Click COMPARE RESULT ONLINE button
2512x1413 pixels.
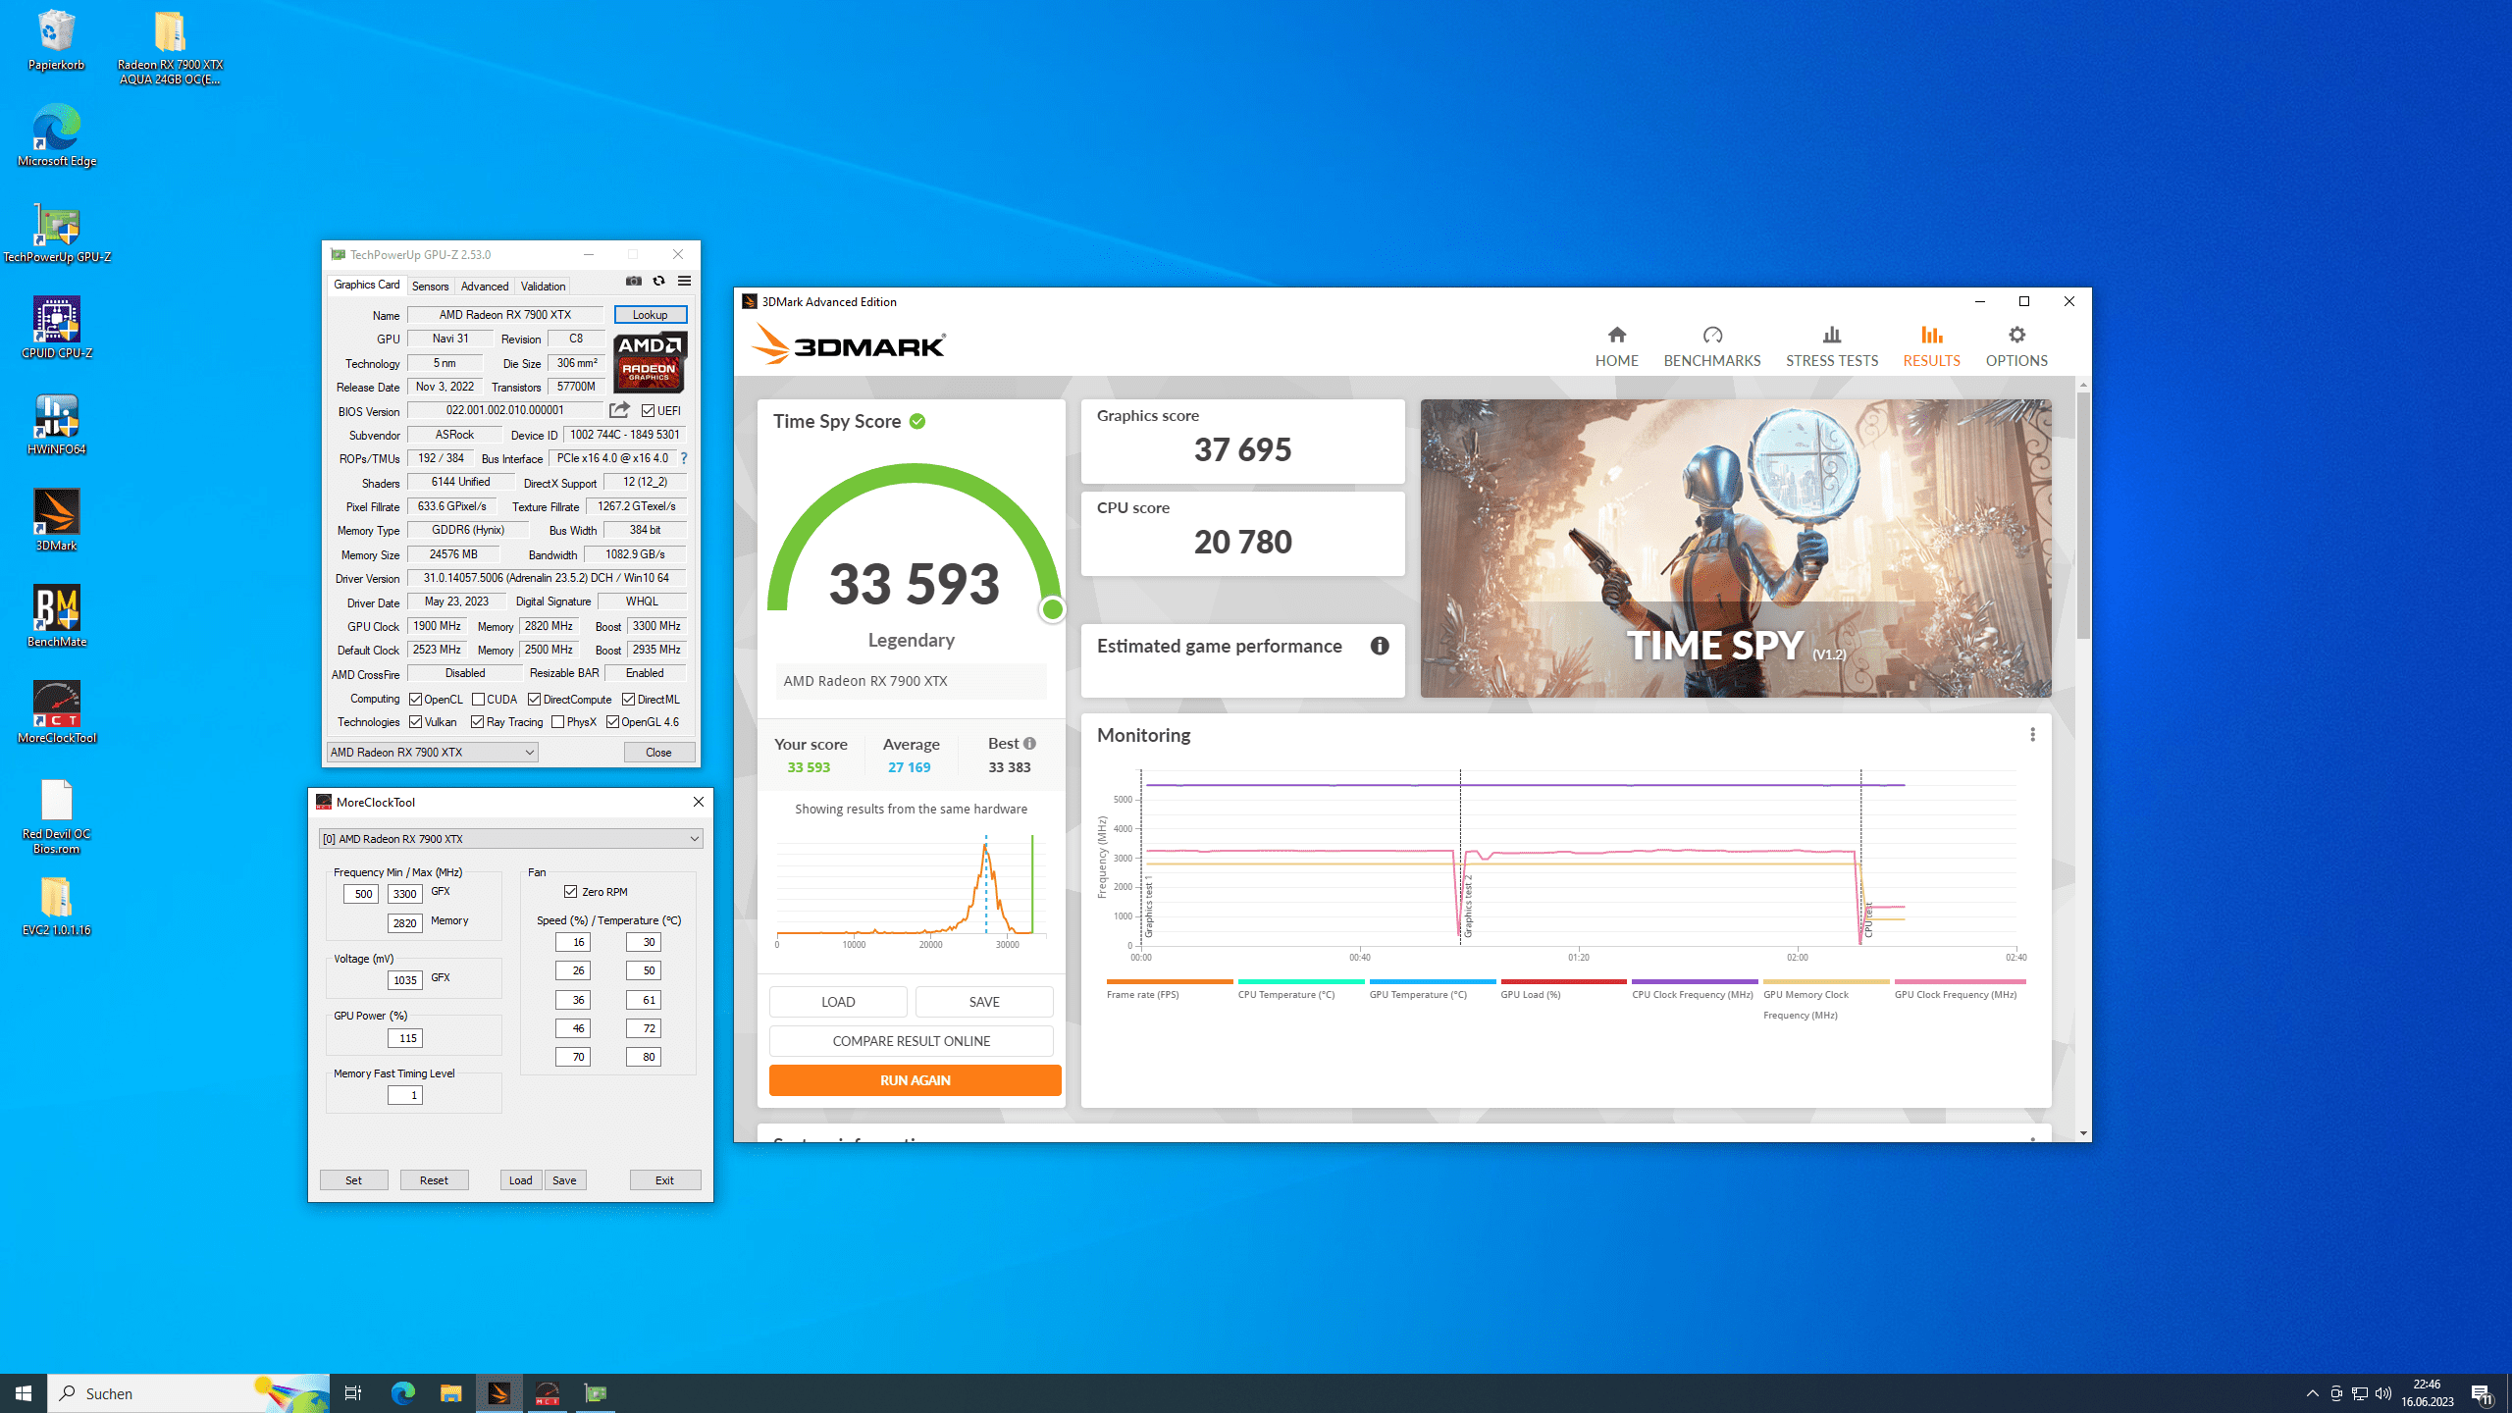click(911, 1041)
